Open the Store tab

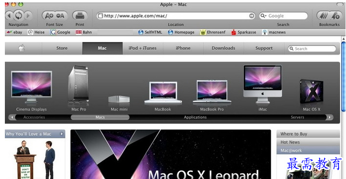click(x=62, y=48)
